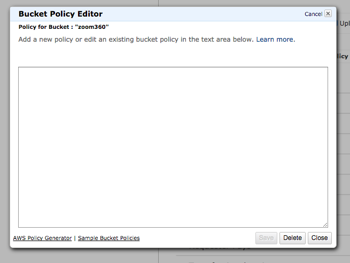Image resolution: width=350 pixels, height=263 pixels.
Task: Click the Delete button
Action: (292, 238)
